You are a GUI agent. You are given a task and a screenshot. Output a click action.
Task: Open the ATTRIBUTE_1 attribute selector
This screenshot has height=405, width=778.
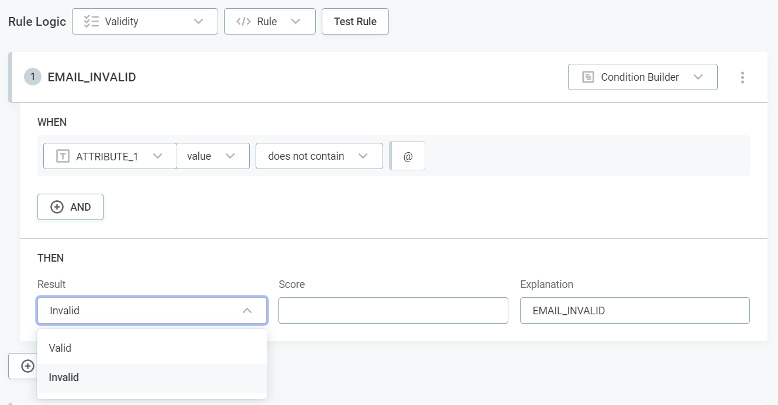coord(110,156)
